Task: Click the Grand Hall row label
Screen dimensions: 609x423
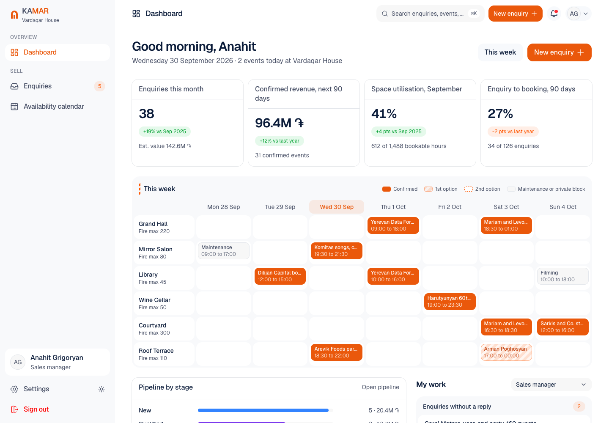Action: (164, 227)
